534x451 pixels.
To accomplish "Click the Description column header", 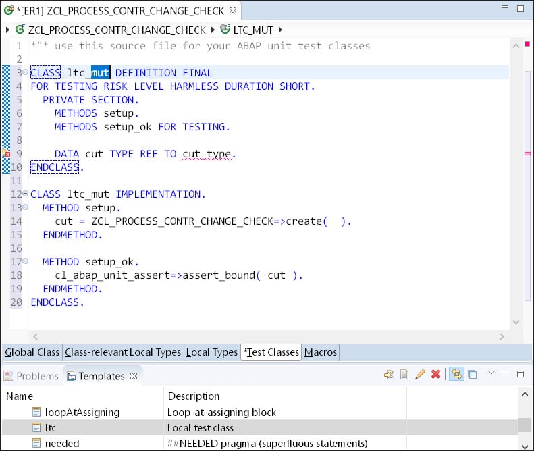I will pos(193,396).
